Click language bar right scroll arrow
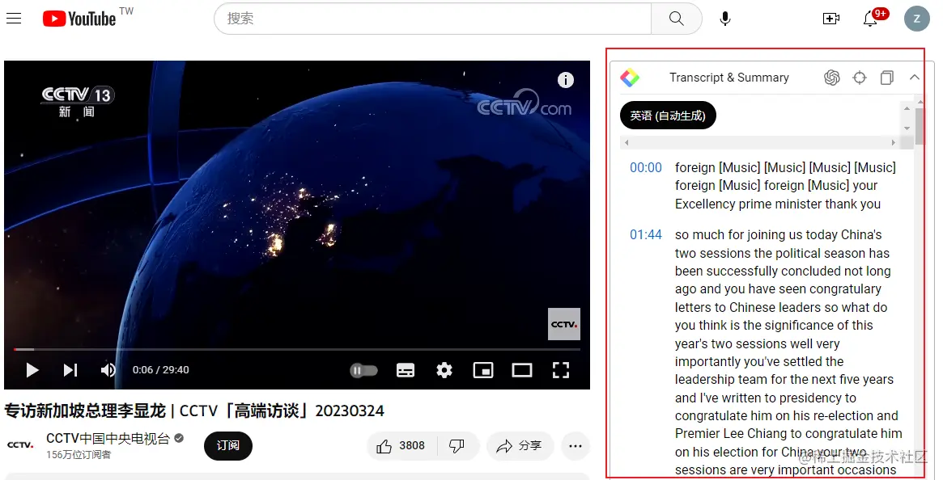The width and height of the screenshot is (943, 480). pyautogui.click(x=893, y=142)
